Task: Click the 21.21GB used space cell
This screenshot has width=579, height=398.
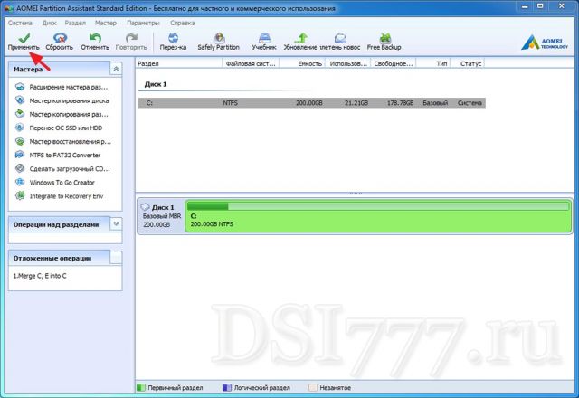Action: [x=356, y=103]
